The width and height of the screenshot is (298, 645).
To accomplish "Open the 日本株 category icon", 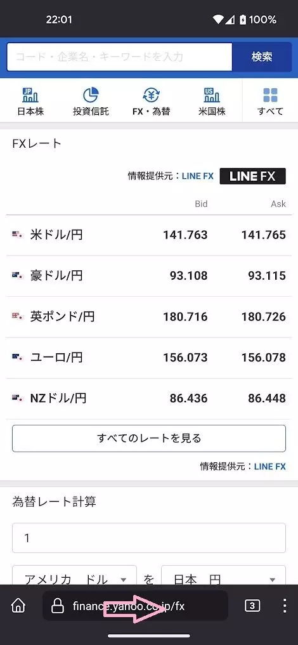I will coord(30,95).
